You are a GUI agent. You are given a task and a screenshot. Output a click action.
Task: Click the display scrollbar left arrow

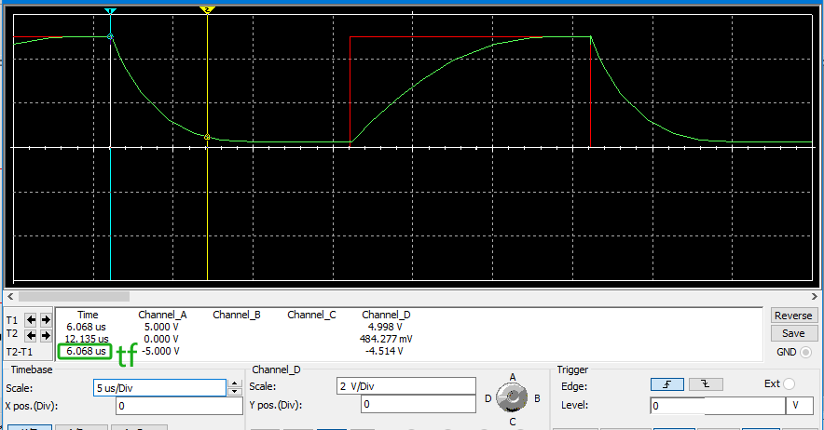point(10,297)
